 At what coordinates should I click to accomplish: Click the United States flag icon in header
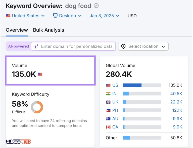point(8,16)
